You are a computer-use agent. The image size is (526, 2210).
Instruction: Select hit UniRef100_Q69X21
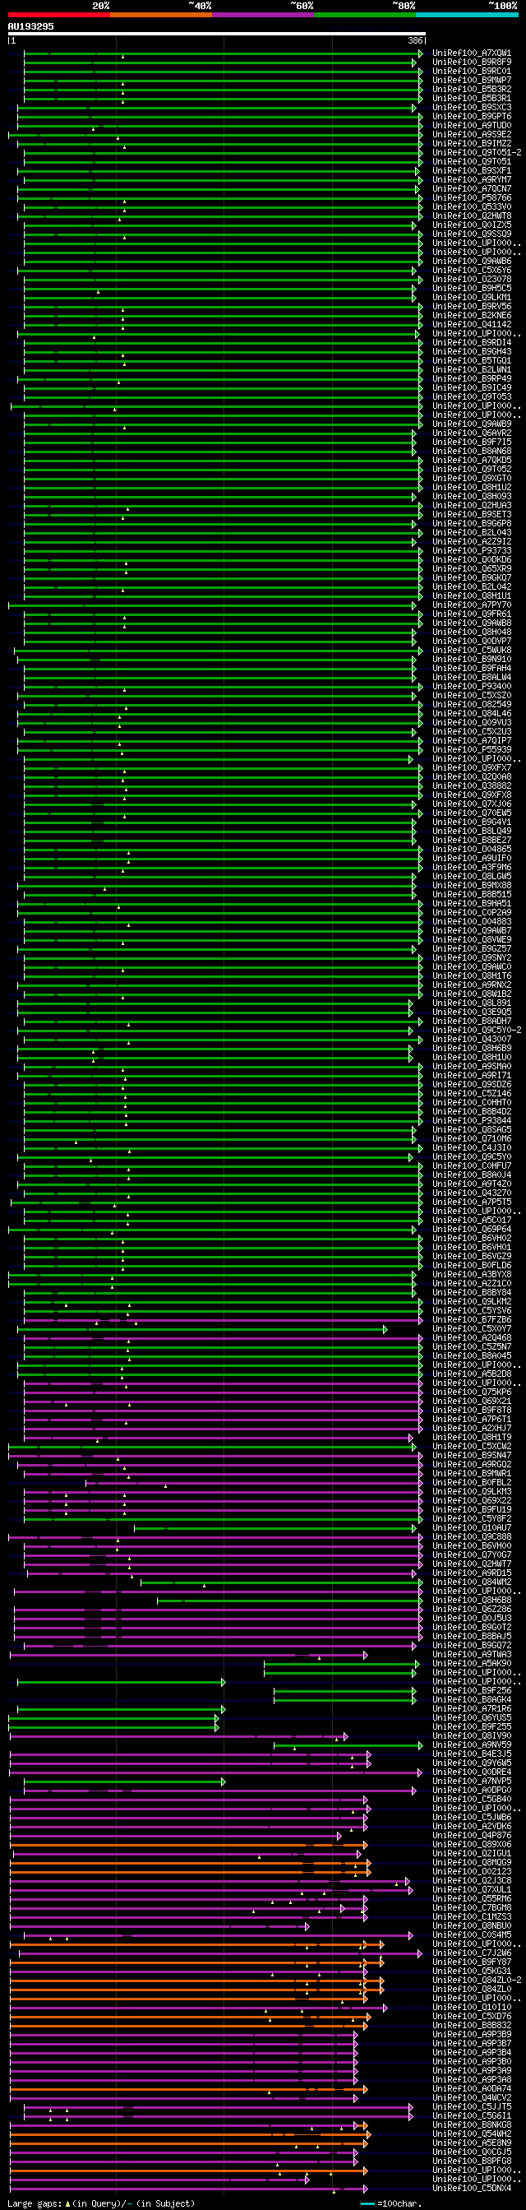point(472,1401)
